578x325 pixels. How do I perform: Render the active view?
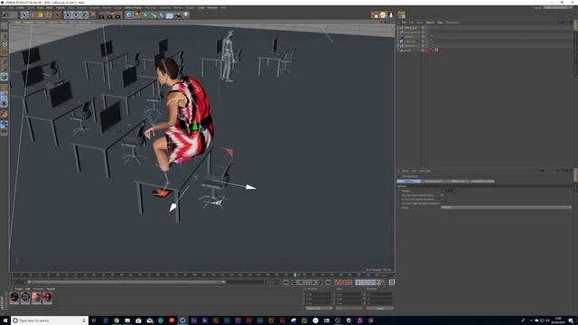coord(101,14)
